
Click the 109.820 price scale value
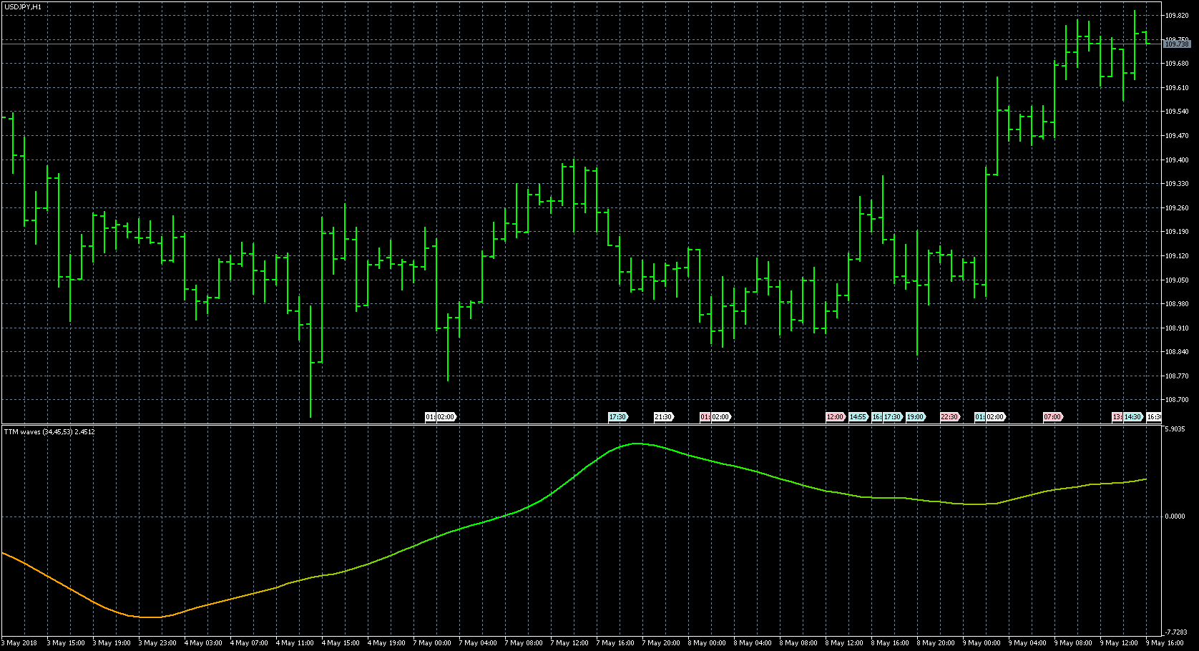tap(1177, 15)
